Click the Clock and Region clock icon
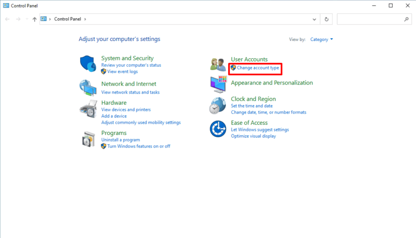This screenshot has width=416, height=238. tap(218, 105)
